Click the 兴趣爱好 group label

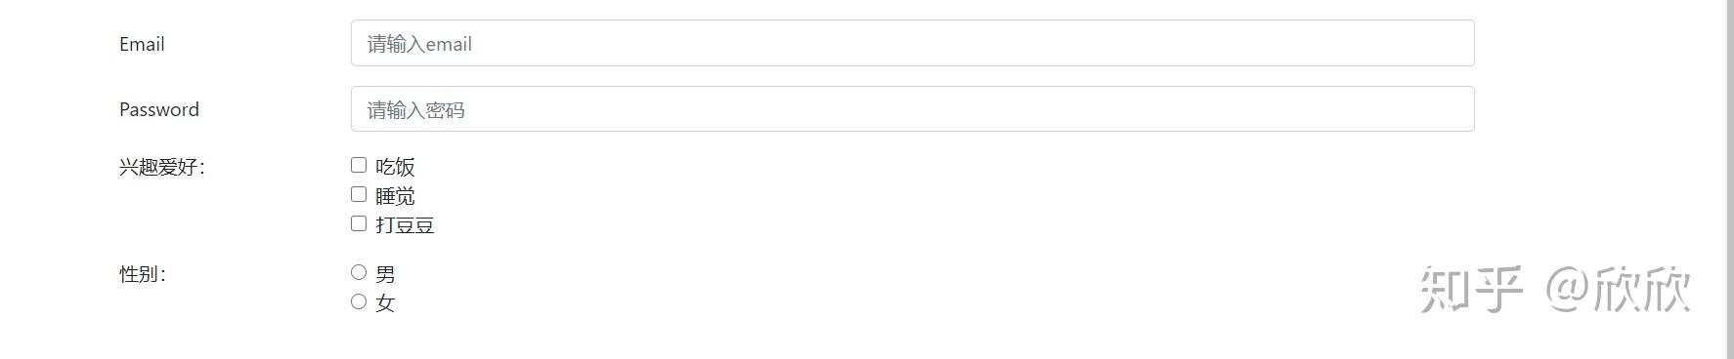[x=162, y=167]
